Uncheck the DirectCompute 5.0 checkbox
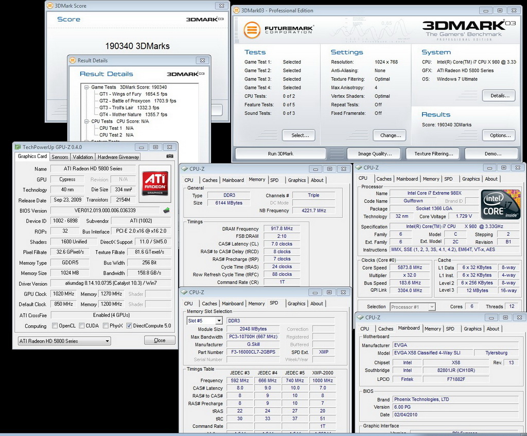The image size is (527, 436). pos(129,326)
